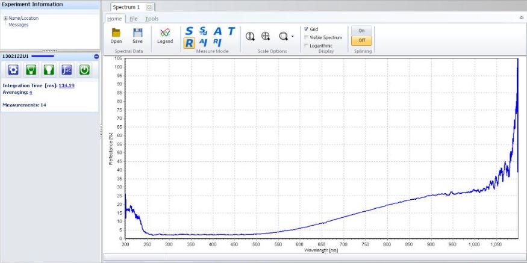
Task: Select Transmittance mode T icon
Action: click(231, 31)
